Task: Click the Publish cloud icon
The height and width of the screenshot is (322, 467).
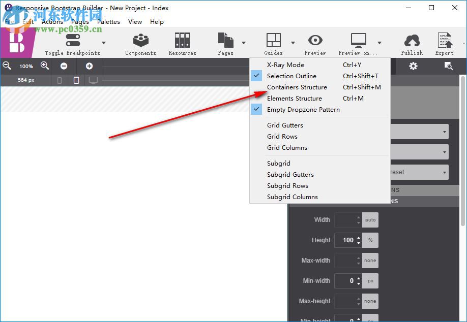Action: point(412,41)
